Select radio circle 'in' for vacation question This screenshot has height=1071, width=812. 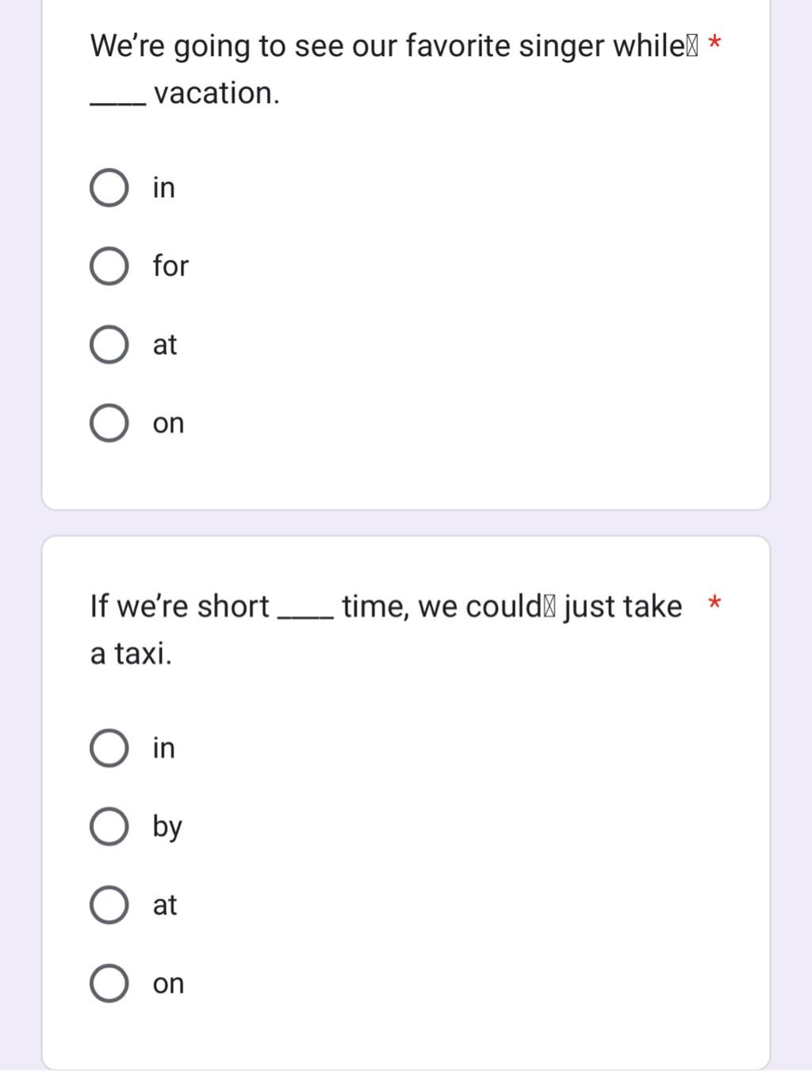pyautogui.click(x=109, y=188)
